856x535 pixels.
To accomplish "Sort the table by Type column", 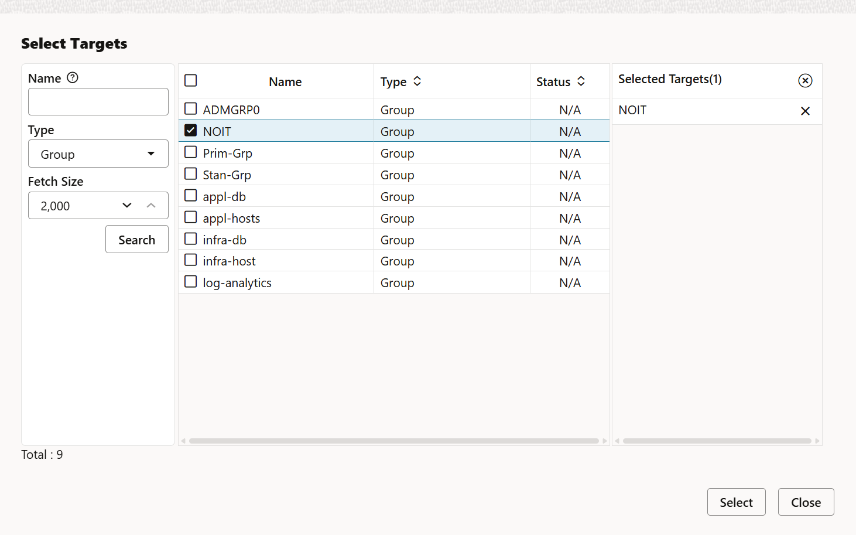I will [x=416, y=81].
